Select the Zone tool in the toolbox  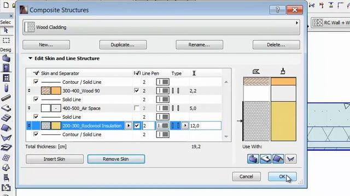6,187
